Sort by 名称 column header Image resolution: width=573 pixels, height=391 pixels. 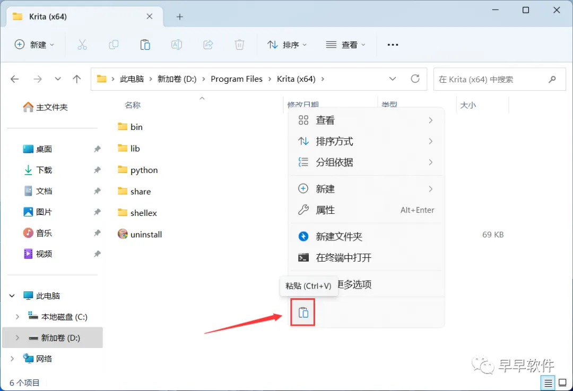tap(132, 105)
